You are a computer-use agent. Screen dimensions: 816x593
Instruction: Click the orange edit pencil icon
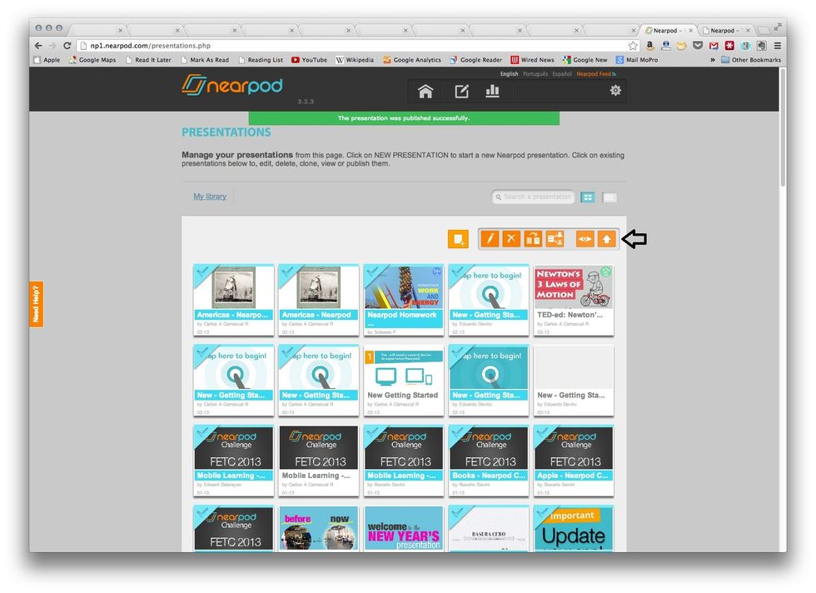tap(490, 239)
